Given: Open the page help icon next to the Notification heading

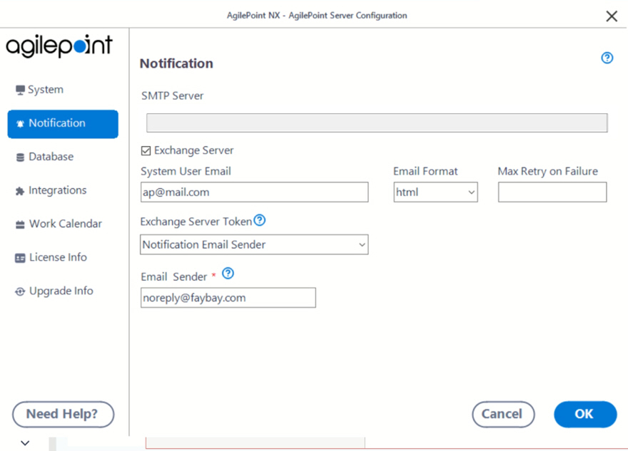Looking at the screenshot, I should tap(607, 58).
